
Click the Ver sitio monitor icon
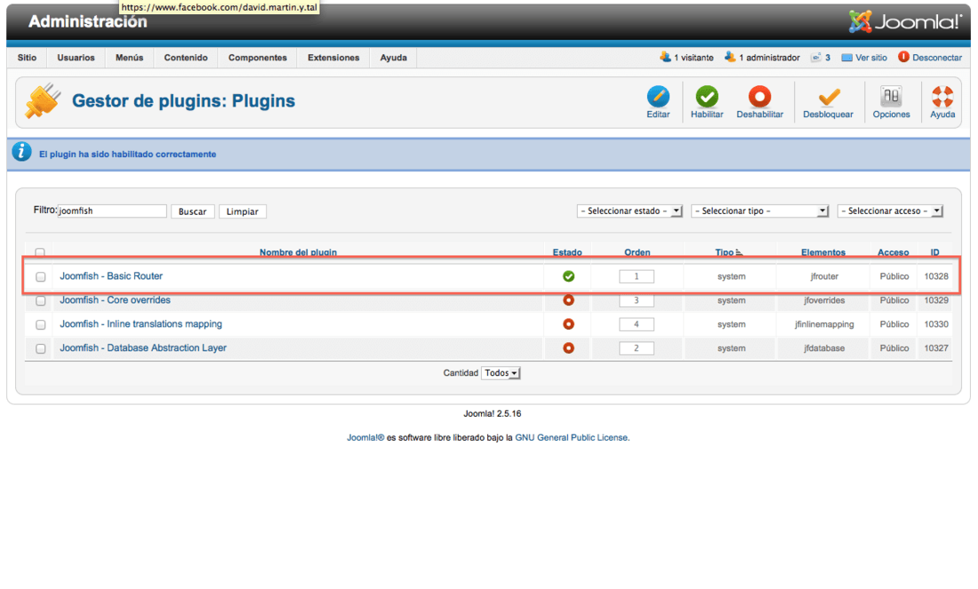click(846, 58)
